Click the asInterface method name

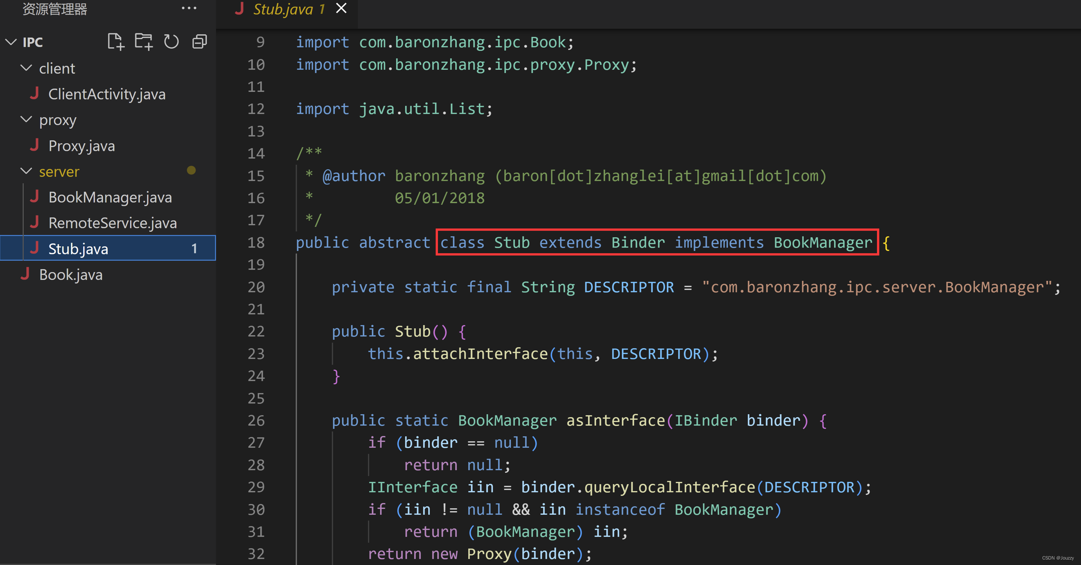point(616,421)
